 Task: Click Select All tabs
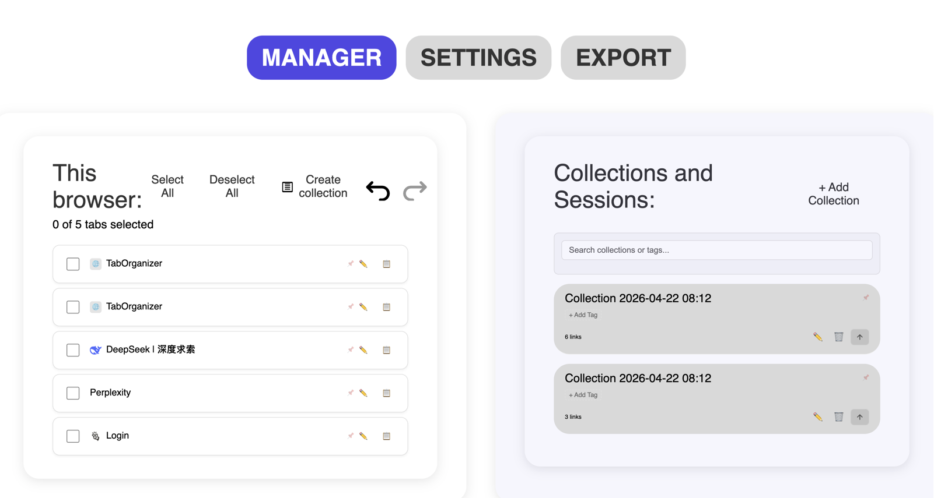pos(167,186)
